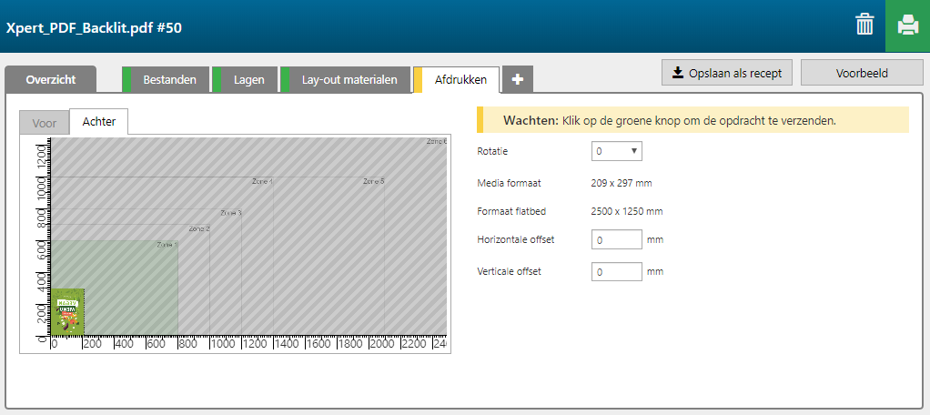Expand the Rotatie dropdown
Image resolution: width=930 pixels, height=415 pixels.
pos(616,151)
